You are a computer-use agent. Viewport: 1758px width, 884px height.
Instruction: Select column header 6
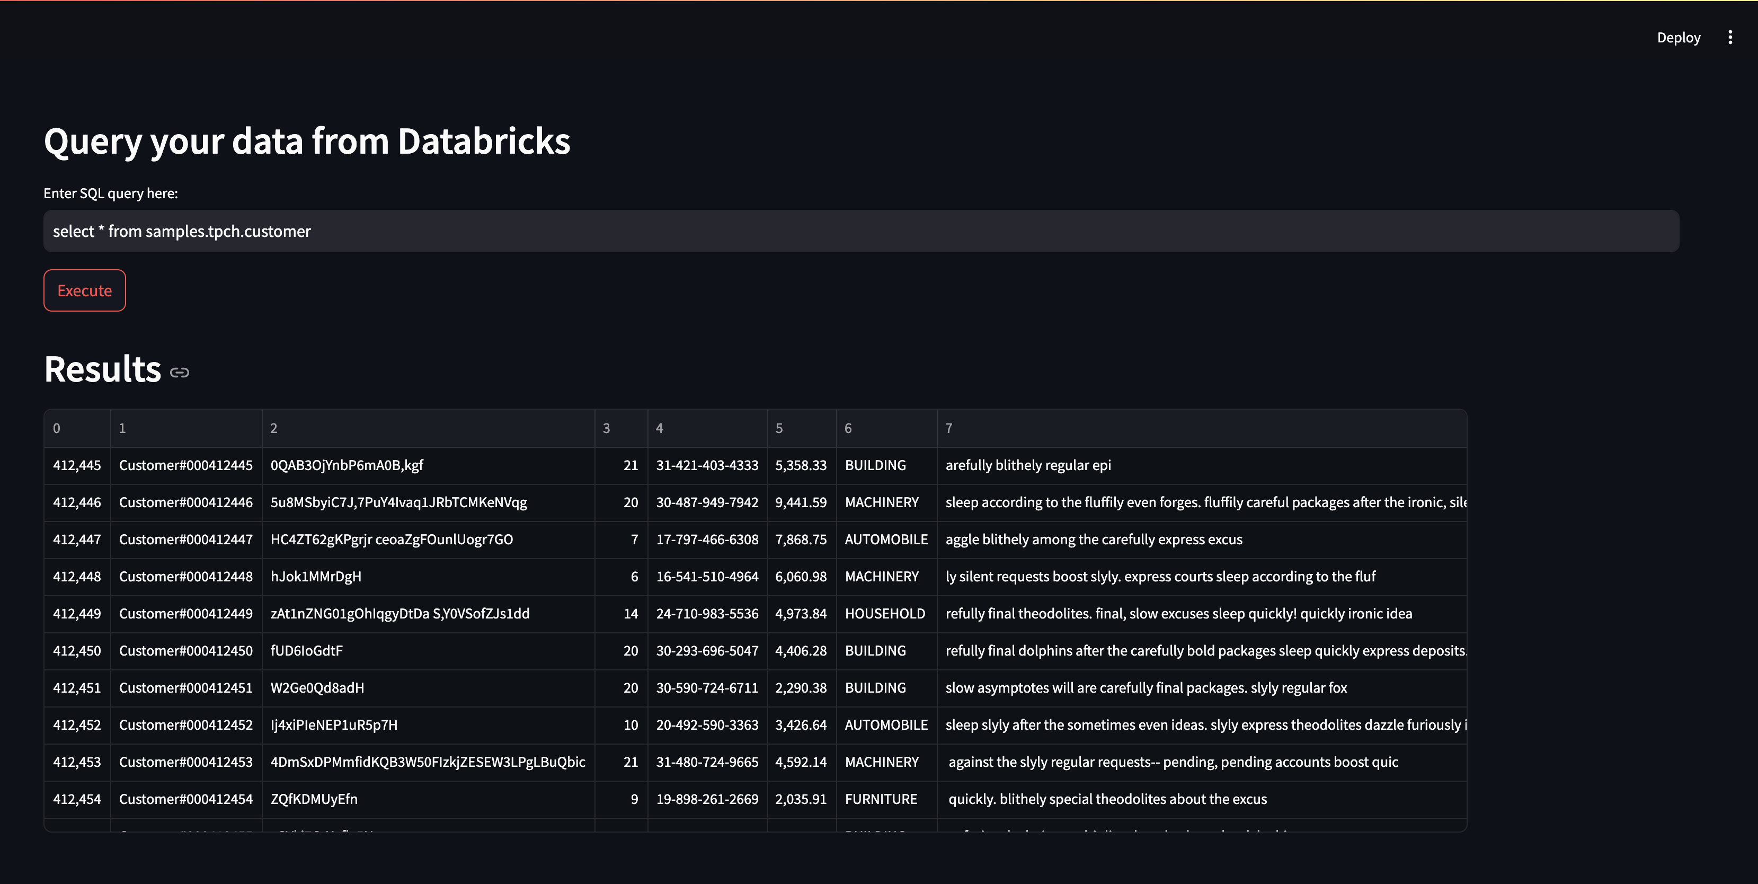coord(886,428)
